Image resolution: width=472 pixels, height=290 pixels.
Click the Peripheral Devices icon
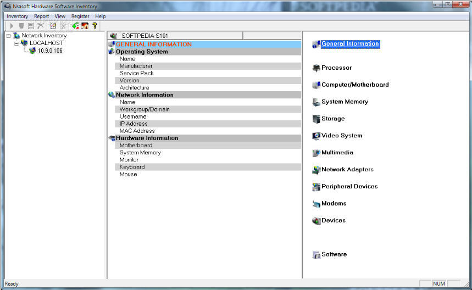(x=316, y=187)
